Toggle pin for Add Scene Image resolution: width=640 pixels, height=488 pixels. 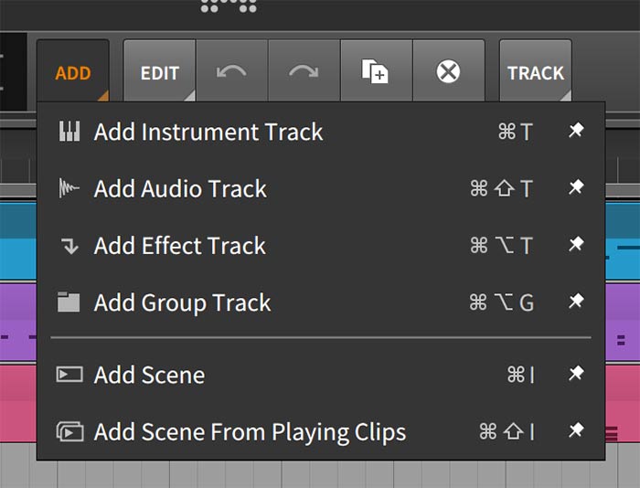(576, 373)
